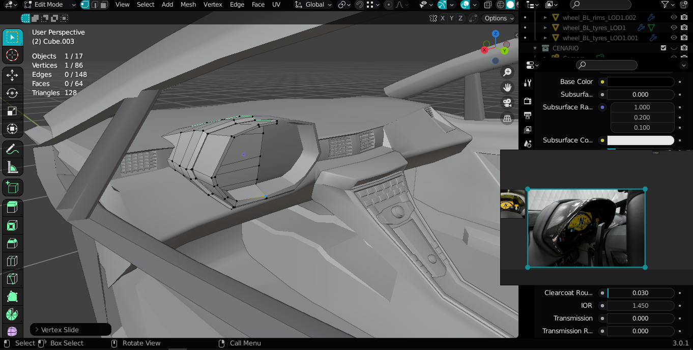The width and height of the screenshot is (693, 350).
Task: Choose the Measure ruler tool
Action: tap(13, 167)
